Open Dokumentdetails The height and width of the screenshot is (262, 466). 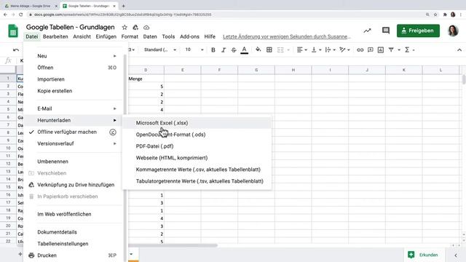(x=73, y=232)
